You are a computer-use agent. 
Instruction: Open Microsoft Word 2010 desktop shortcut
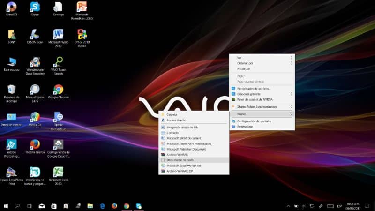[x=58, y=38]
